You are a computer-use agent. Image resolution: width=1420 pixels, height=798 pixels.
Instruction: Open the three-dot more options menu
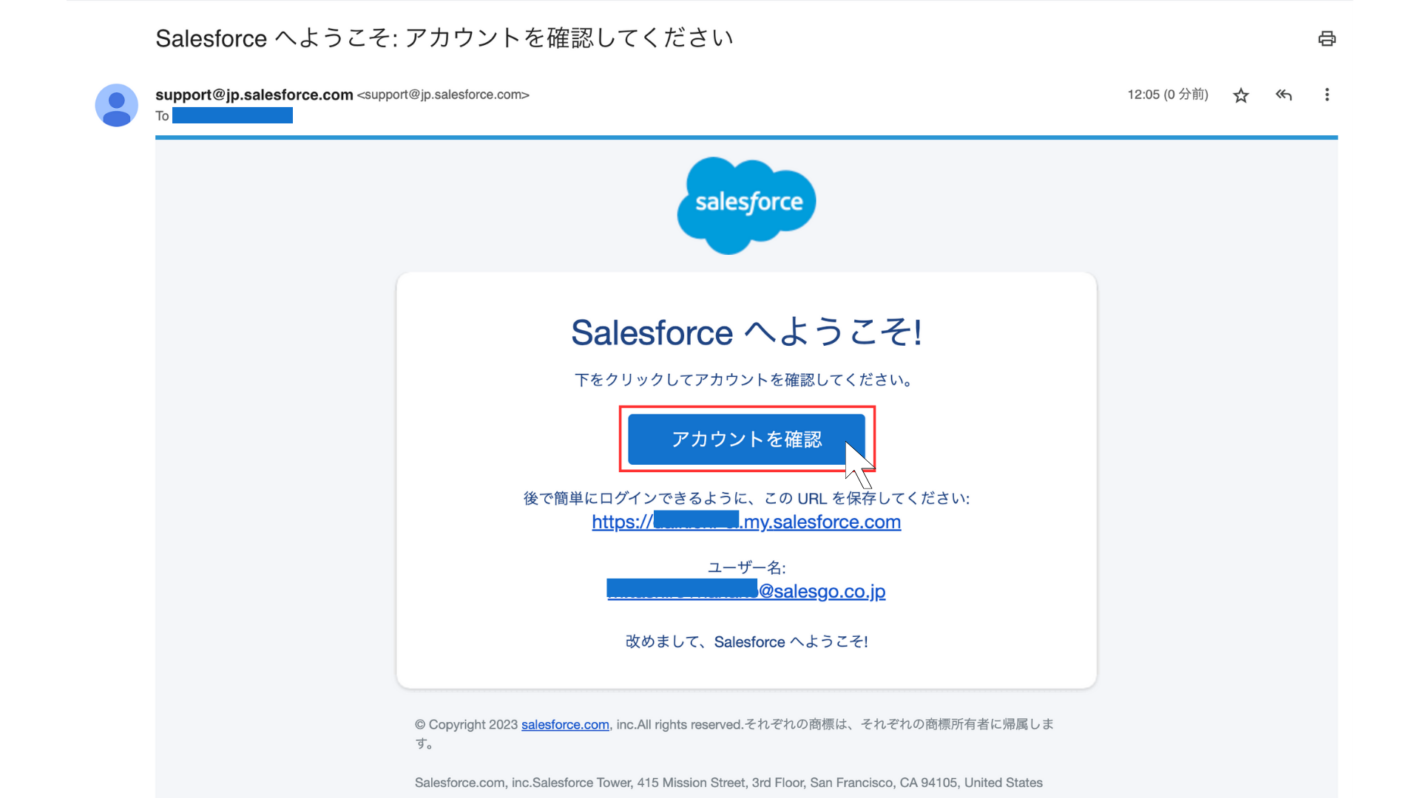(x=1327, y=95)
